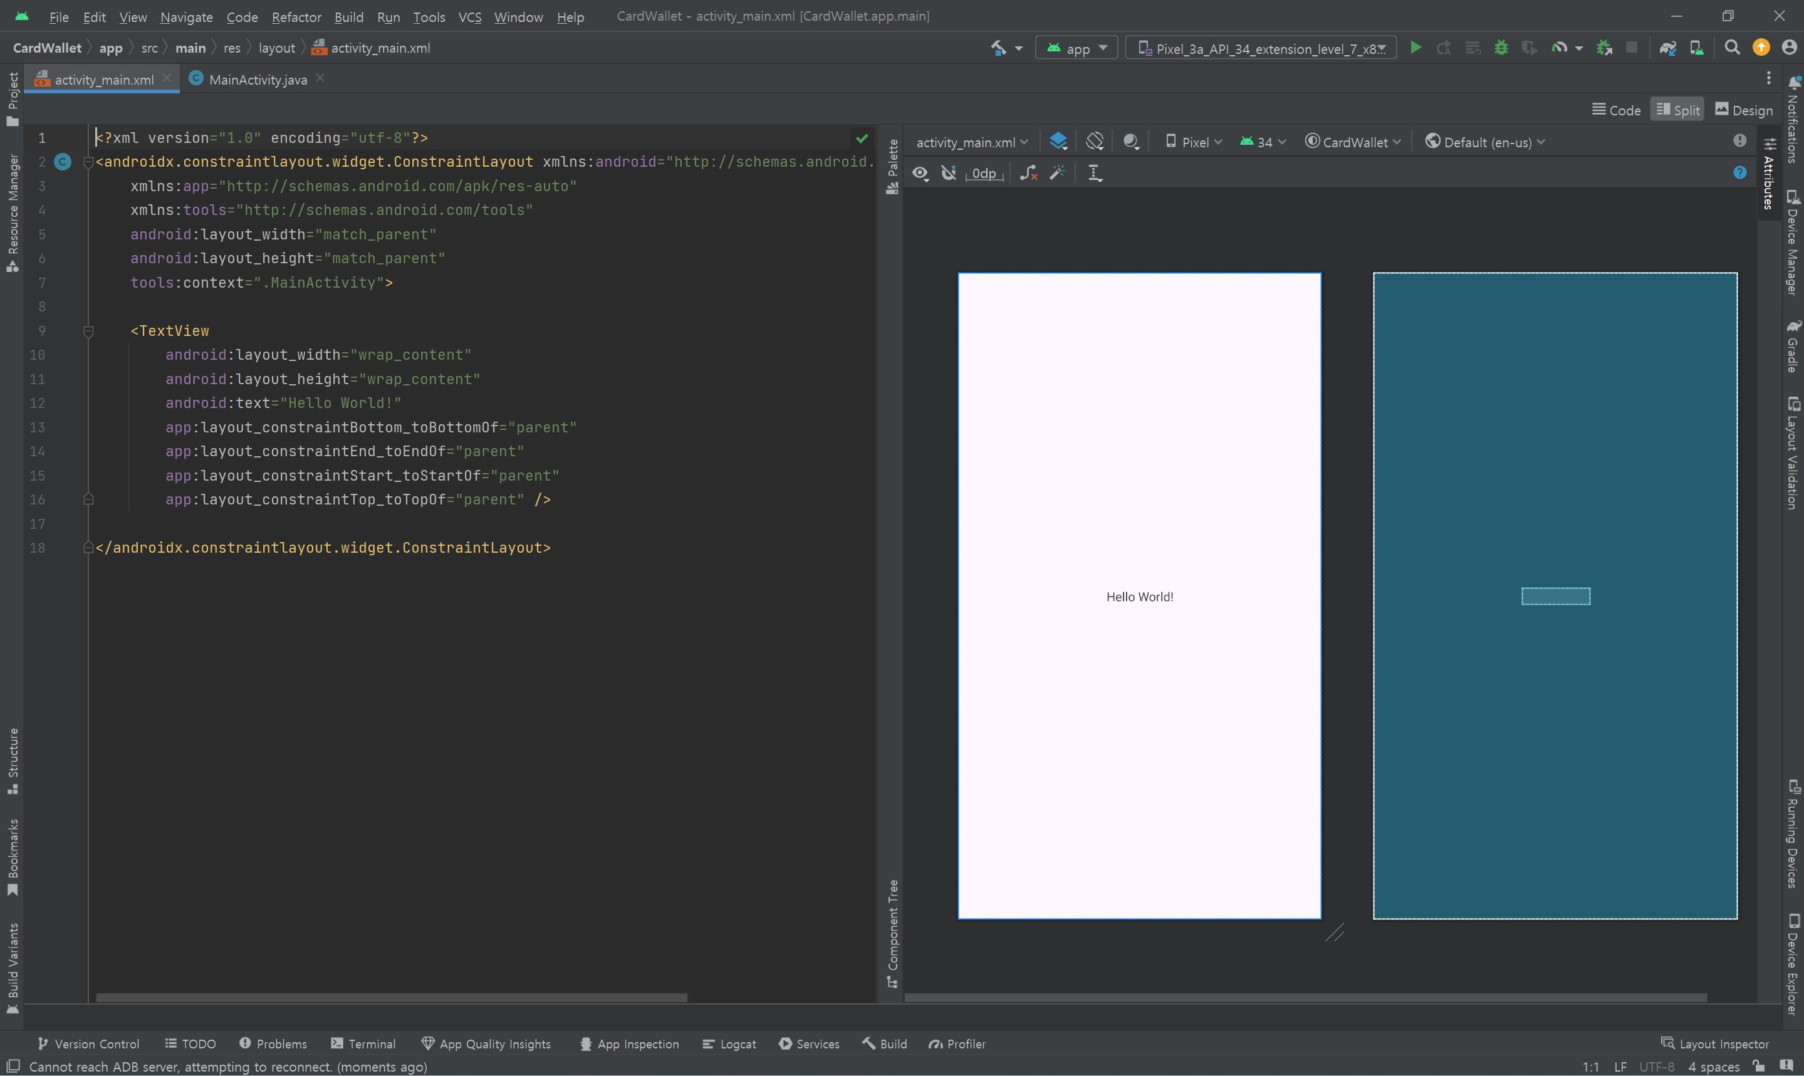This screenshot has width=1804, height=1076.
Task: Sync project with Gradle files
Action: [x=1667, y=48]
